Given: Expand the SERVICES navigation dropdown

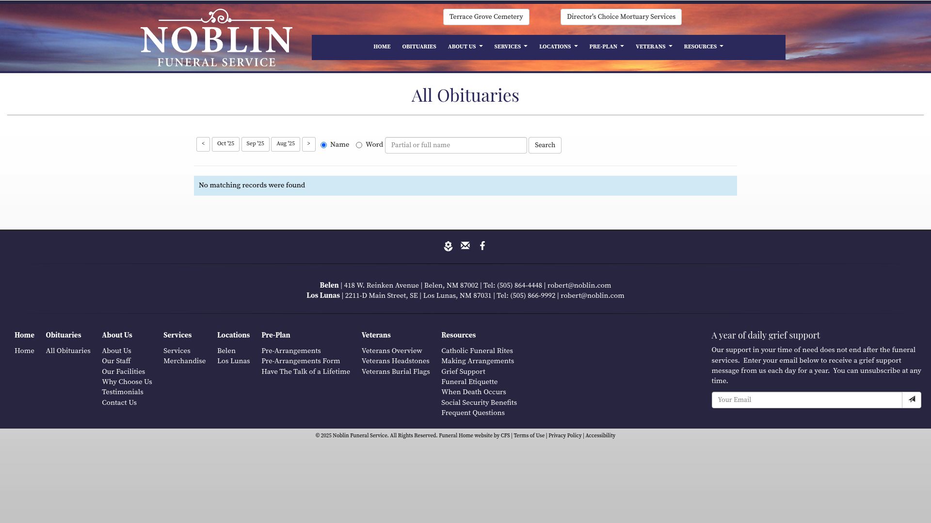Looking at the screenshot, I should click(x=510, y=46).
